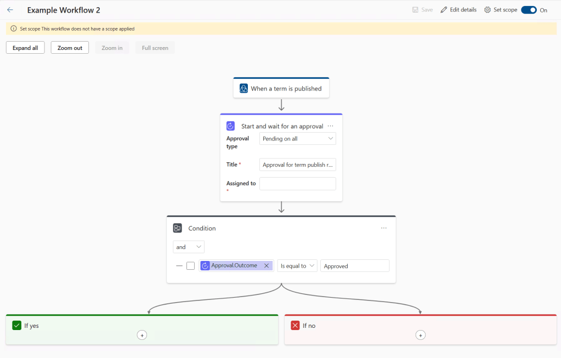The image size is (561, 358).
Task: Turn off the workflow On toggle
Action: [529, 10]
